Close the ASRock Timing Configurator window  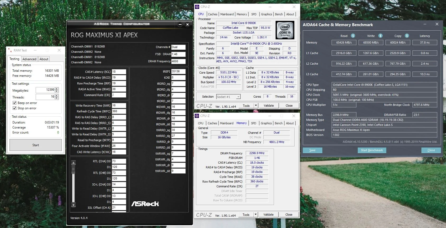pyautogui.click(x=187, y=25)
